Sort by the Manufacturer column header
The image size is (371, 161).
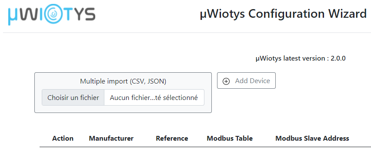[111, 138]
